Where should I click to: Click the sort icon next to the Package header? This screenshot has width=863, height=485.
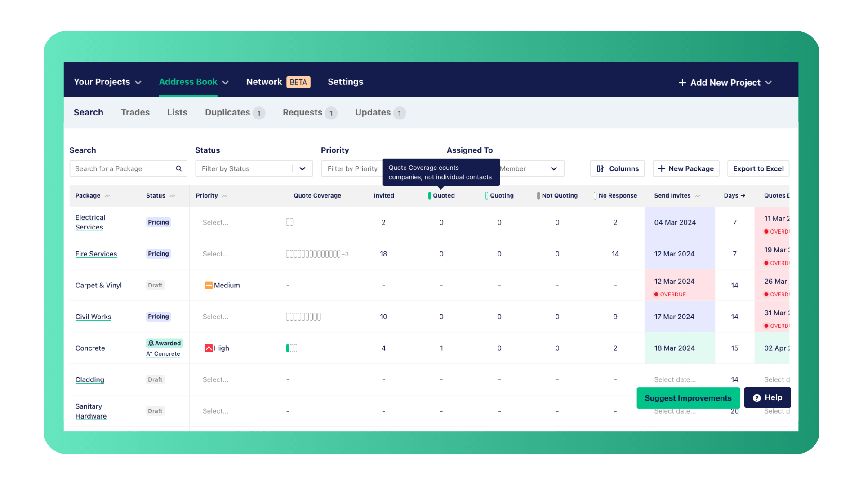point(107,196)
